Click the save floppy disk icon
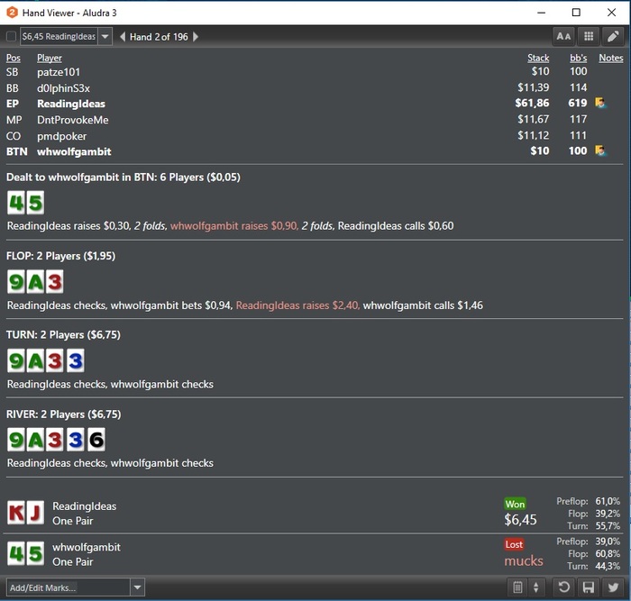This screenshot has height=601, width=631. (x=589, y=587)
